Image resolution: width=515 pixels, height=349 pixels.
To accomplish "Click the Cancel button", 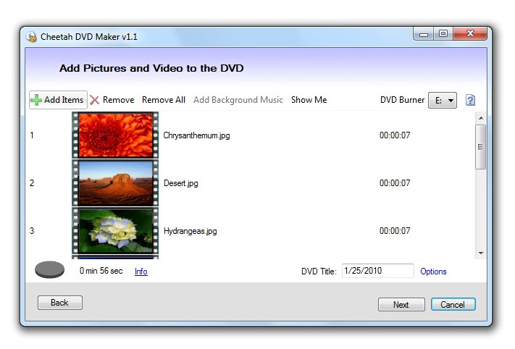I will pos(453,304).
